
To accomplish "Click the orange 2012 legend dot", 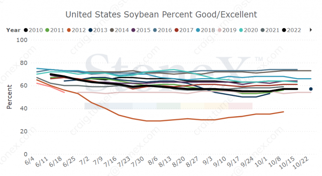I will pyautogui.click(x=69, y=30).
